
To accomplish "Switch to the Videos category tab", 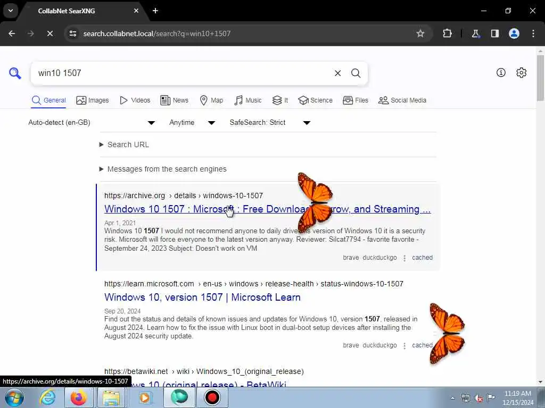I will (135, 100).
